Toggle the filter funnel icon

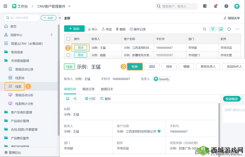pyautogui.click(x=213, y=29)
